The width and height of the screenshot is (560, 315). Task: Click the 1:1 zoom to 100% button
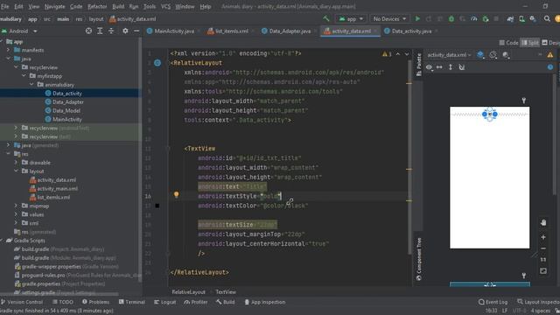543,260
